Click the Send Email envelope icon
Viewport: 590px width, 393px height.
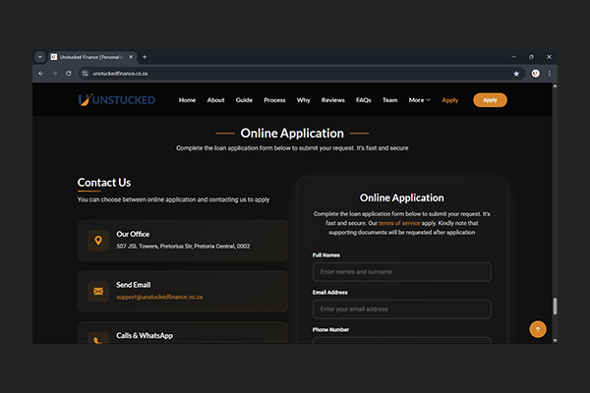(98, 292)
